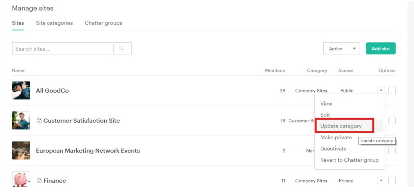Open the Active status filter dropdown
Screen dimensions: 414x192
point(341,49)
